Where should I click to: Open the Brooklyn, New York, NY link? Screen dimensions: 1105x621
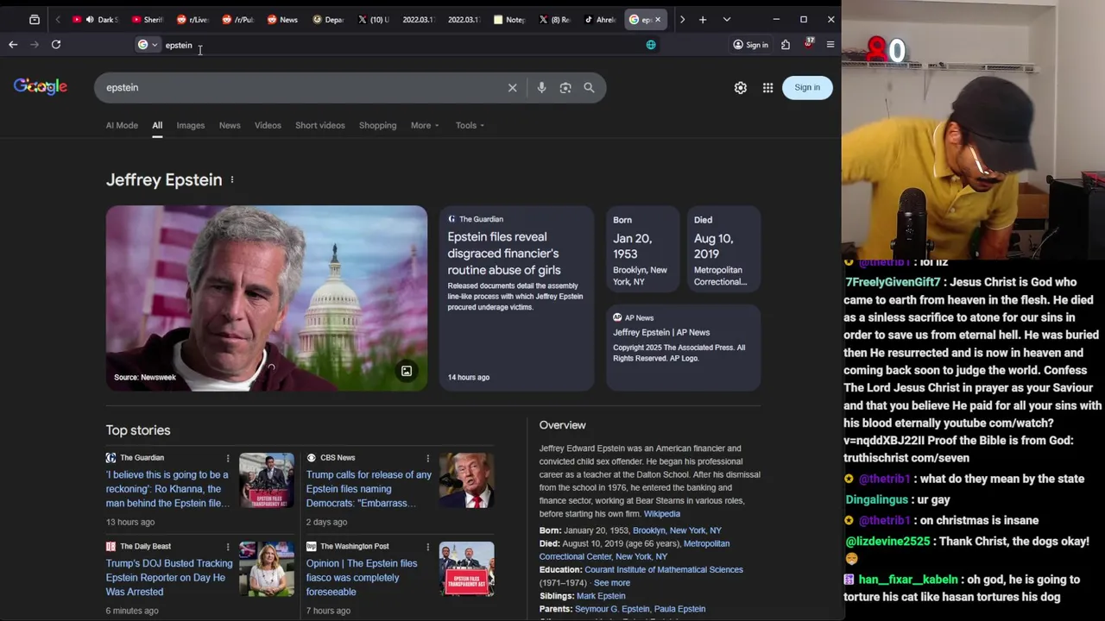coord(677,530)
